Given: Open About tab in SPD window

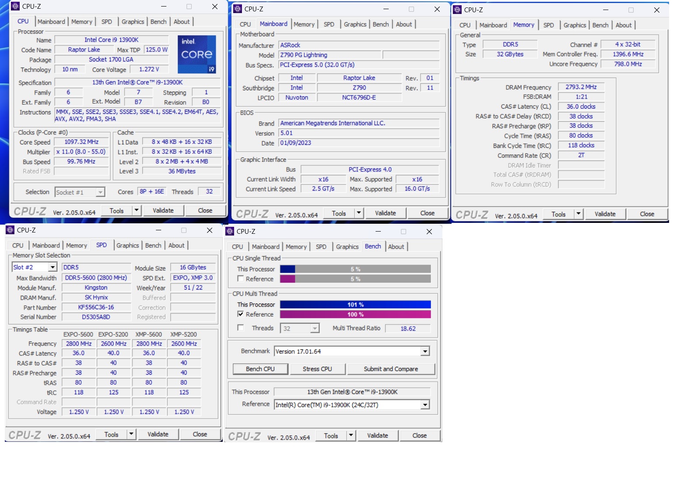Looking at the screenshot, I should [176, 246].
